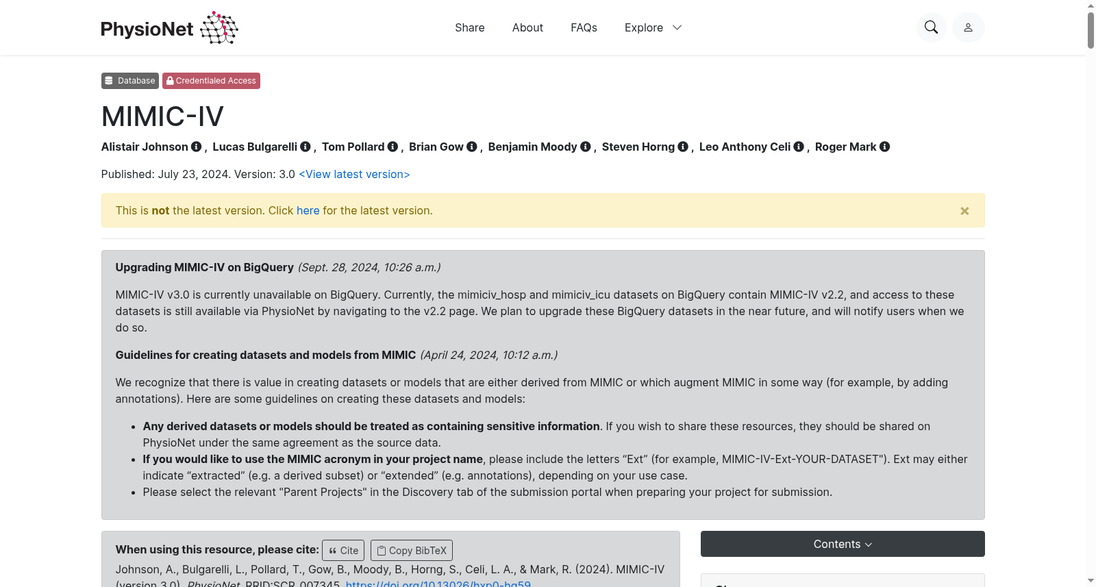The height and width of the screenshot is (587, 1096).
Task: Click author name Roger Mark
Action: 845,147
